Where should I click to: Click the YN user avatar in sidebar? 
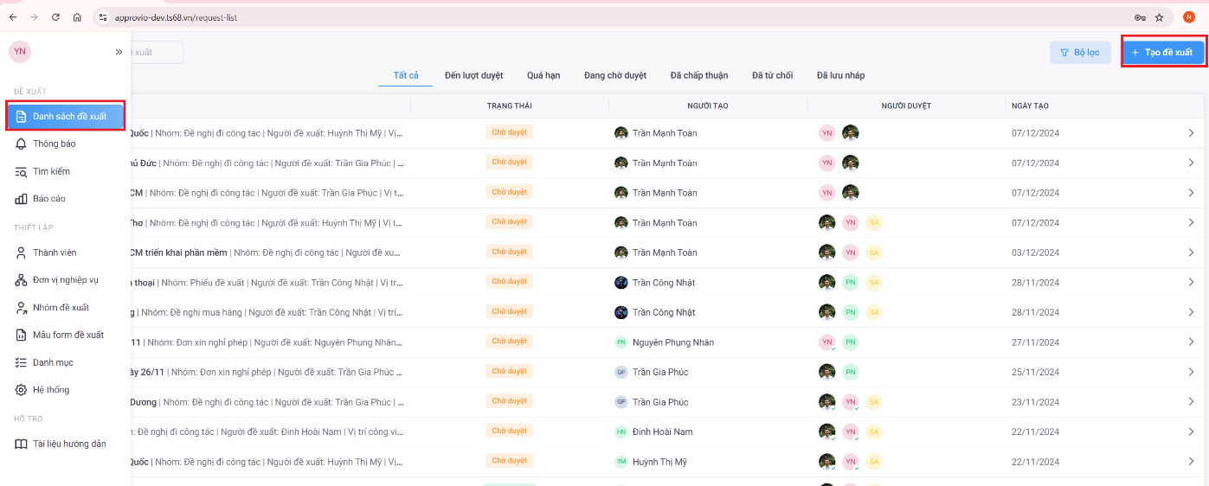pyautogui.click(x=19, y=52)
